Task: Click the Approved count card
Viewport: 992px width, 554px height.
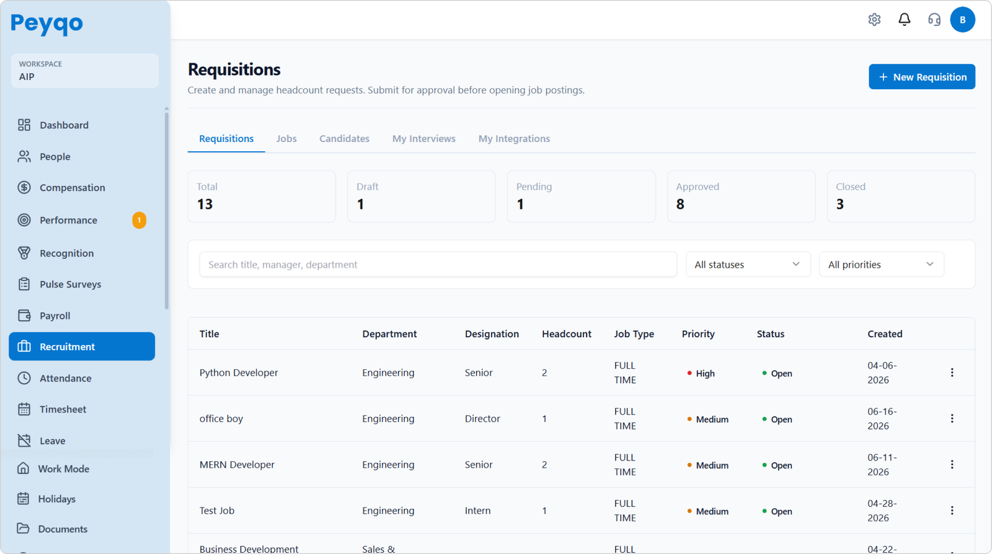Action: pos(741,196)
